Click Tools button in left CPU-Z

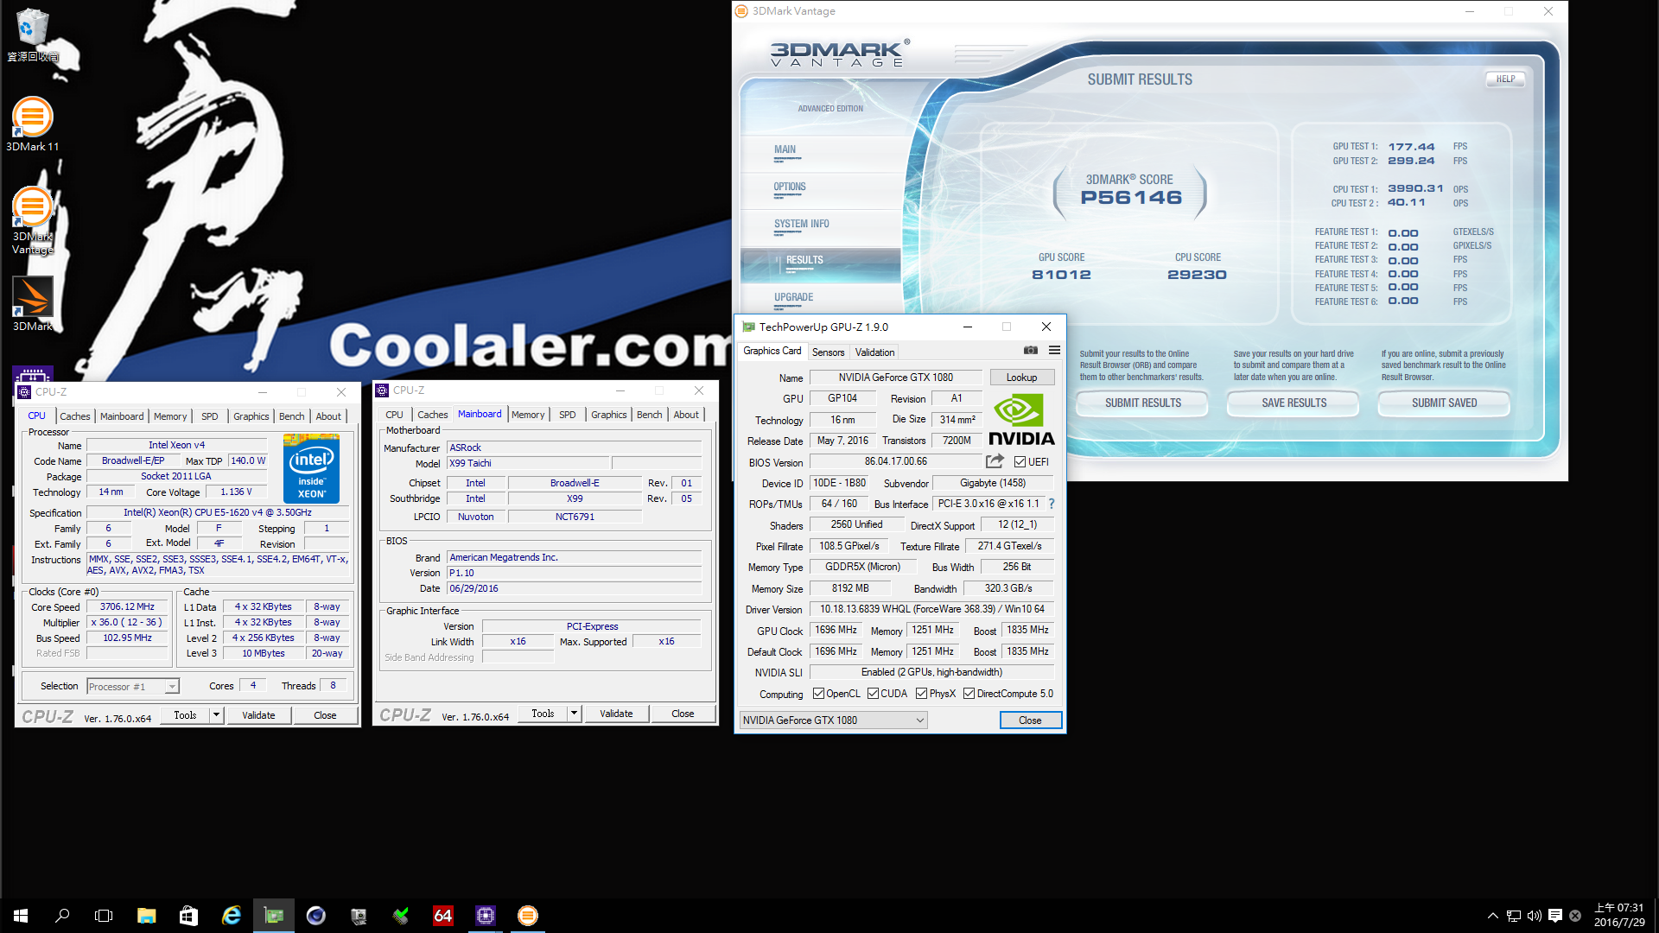coord(185,715)
